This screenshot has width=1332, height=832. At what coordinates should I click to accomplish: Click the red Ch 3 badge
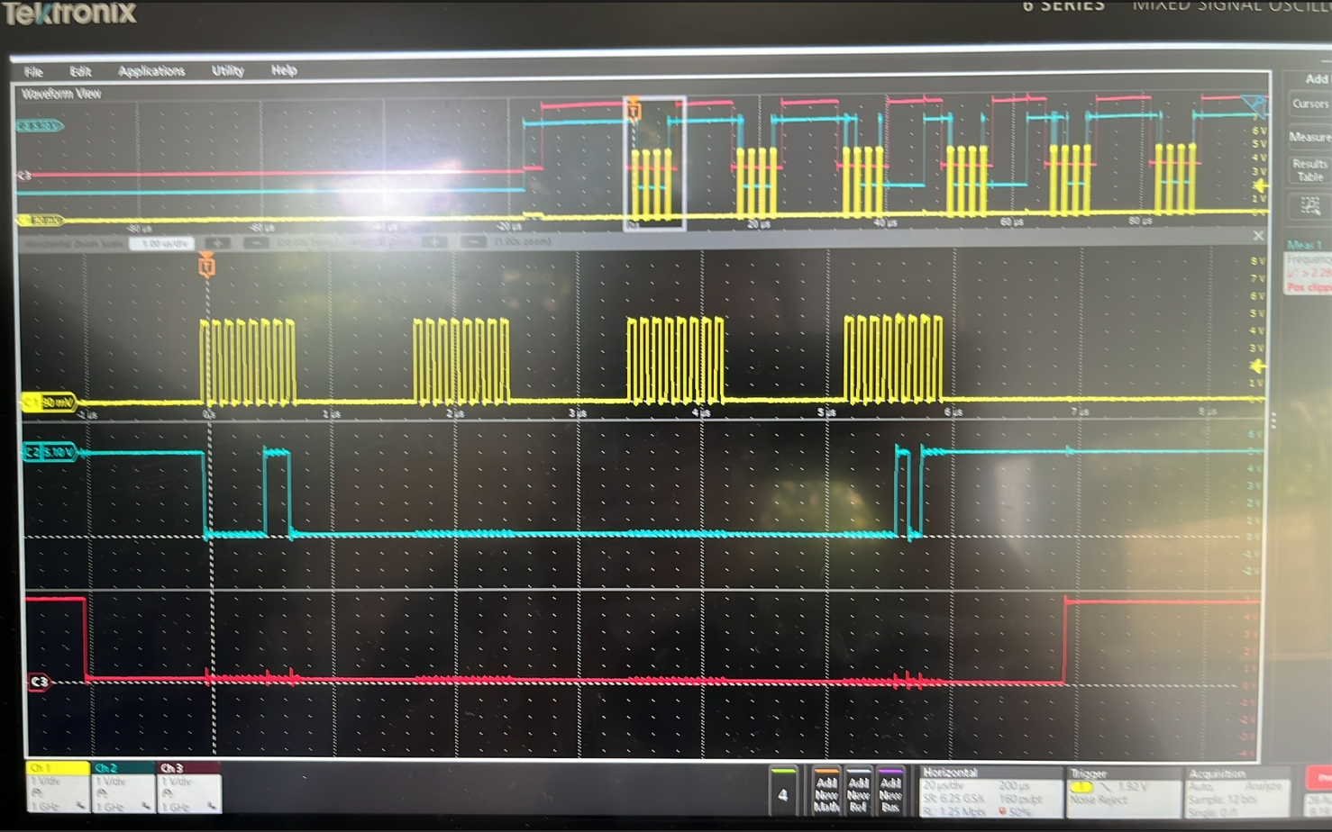(188, 788)
